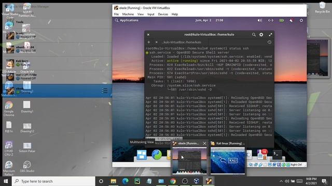This screenshot has width=332, height=186.
Task: Select the kulo-VirtualBox: /home/kulo terminal tab
Action: coord(181,42)
